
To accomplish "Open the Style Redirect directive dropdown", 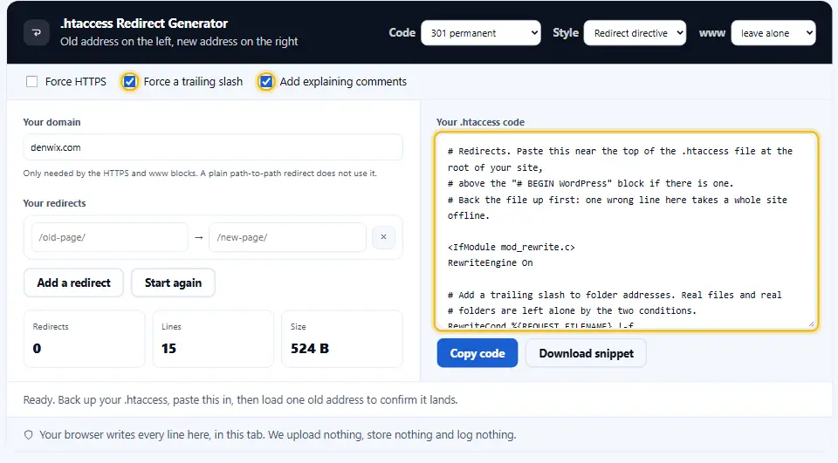I will (635, 33).
